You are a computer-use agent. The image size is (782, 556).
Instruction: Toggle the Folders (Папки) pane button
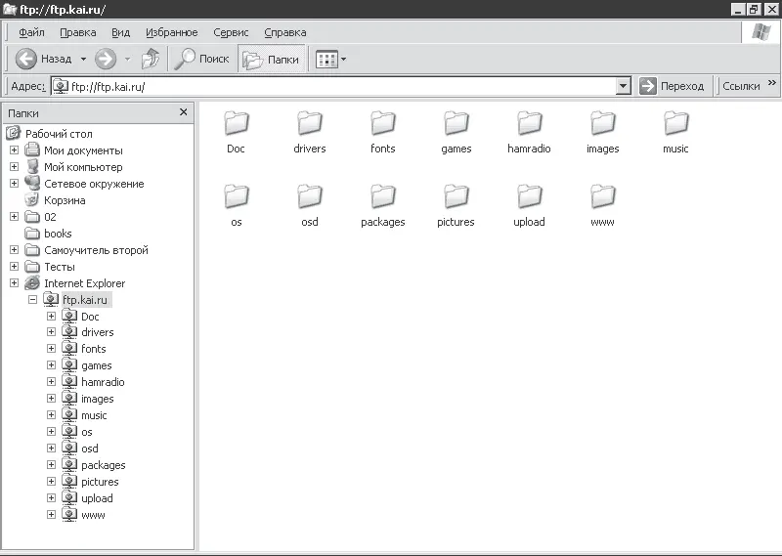[270, 60]
